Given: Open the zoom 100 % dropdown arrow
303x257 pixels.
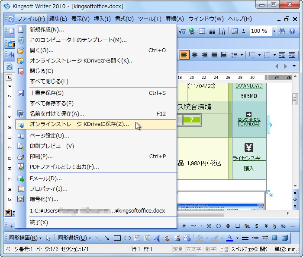Looking at the screenshot, I should point(274,31).
